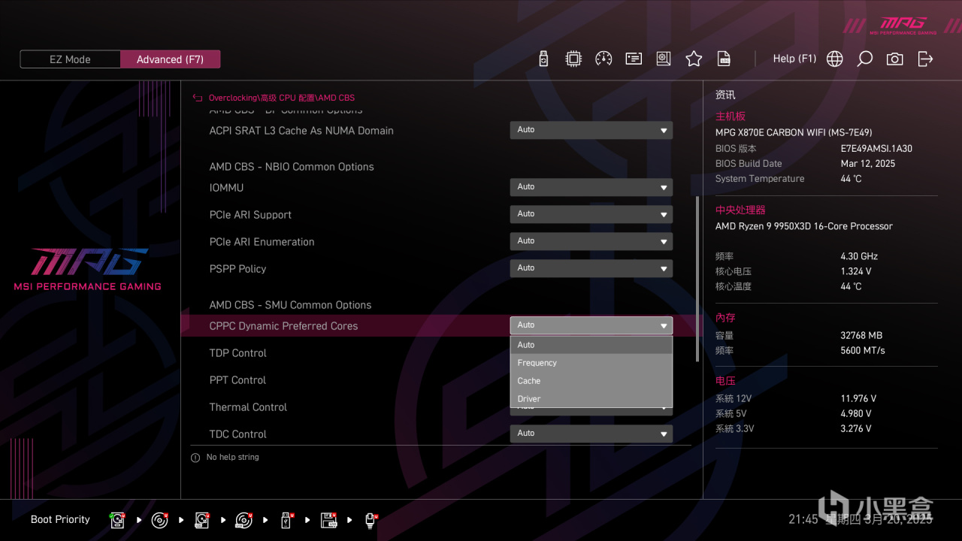This screenshot has height=541, width=962.
Task: Choose Cache in the CPPC dropdown list
Action: 591,381
